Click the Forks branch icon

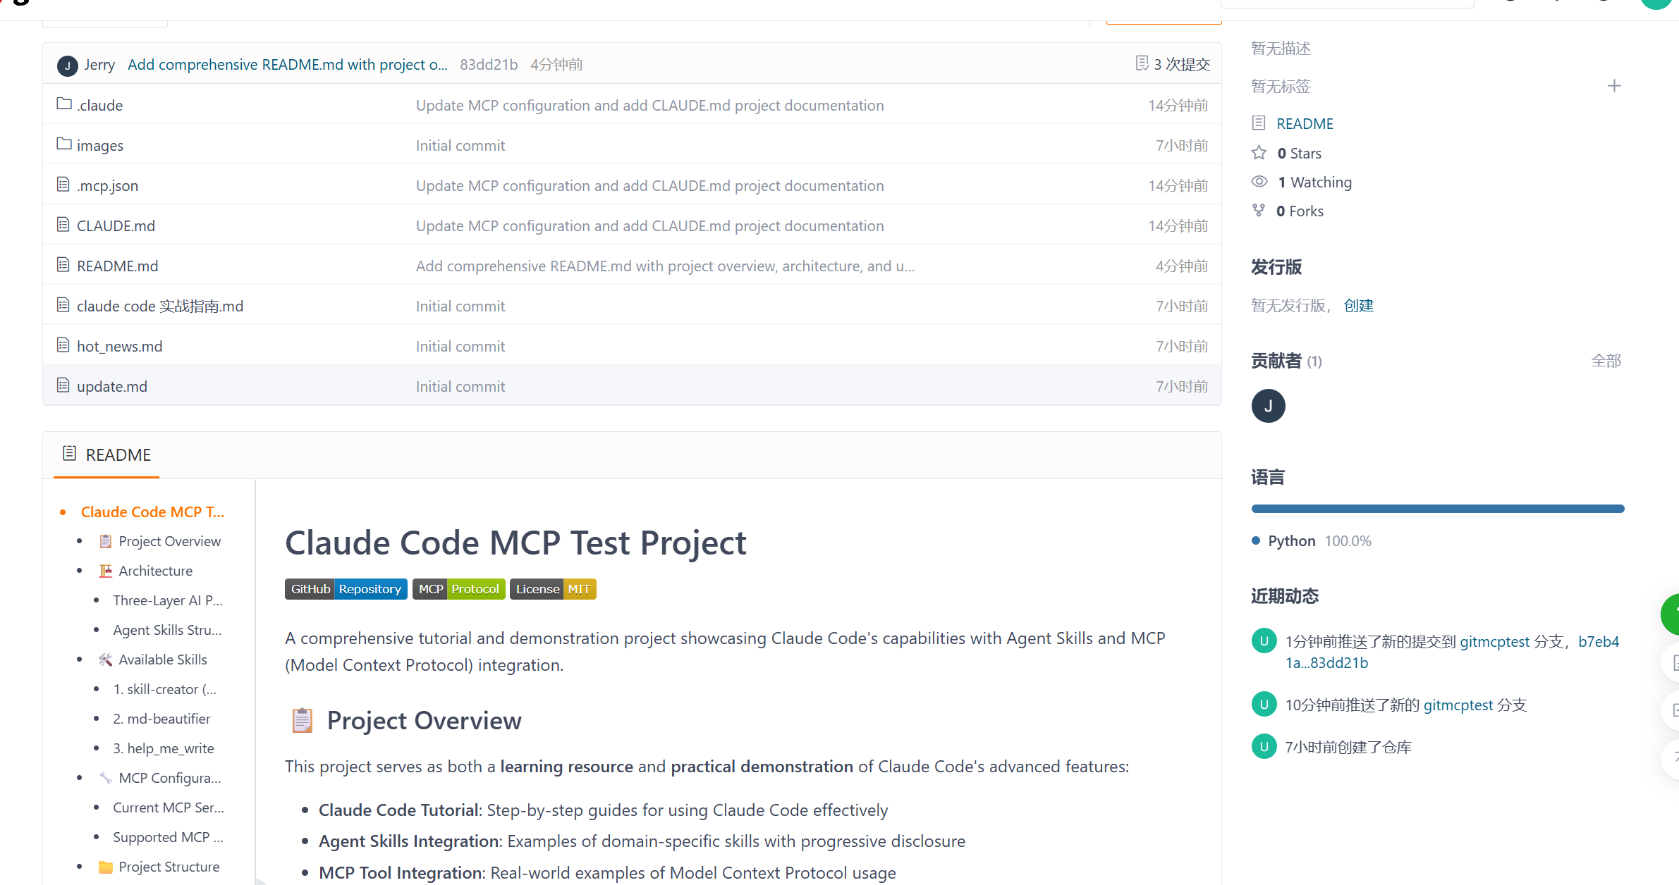pos(1259,211)
